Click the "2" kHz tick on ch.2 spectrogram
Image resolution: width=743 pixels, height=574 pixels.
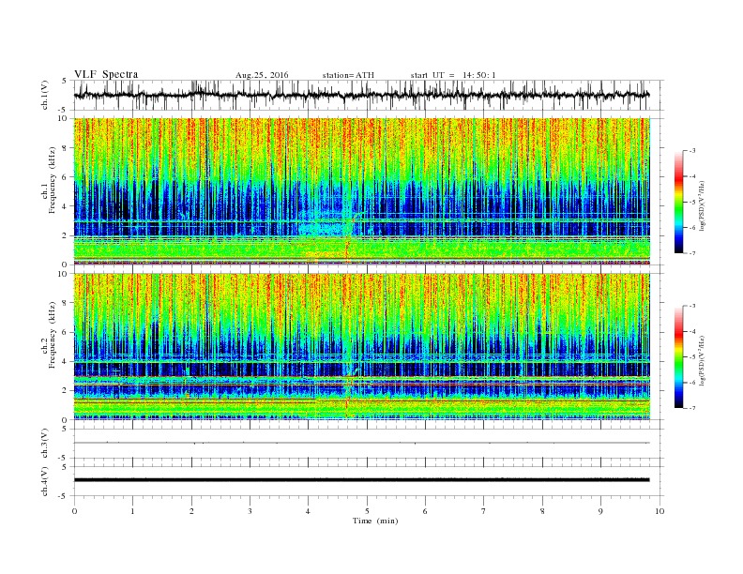(66, 391)
